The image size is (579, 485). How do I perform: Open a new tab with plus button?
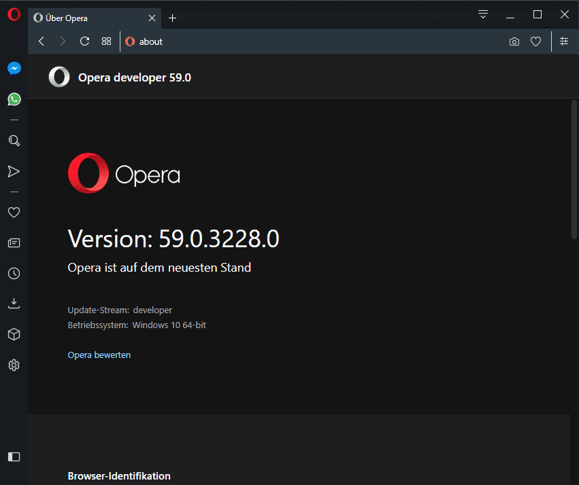click(x=172, y=18)
